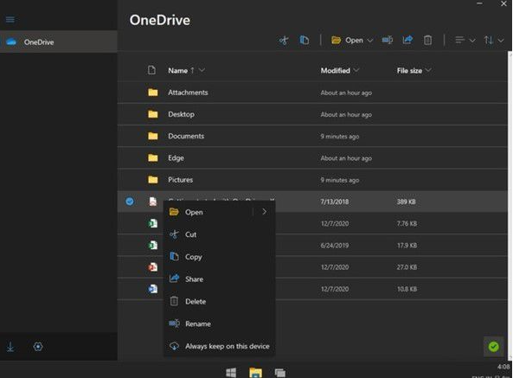The width and height of the screenshot is (513, 378).
Task: Choose Always keep on this device
Action: [219, 346]
